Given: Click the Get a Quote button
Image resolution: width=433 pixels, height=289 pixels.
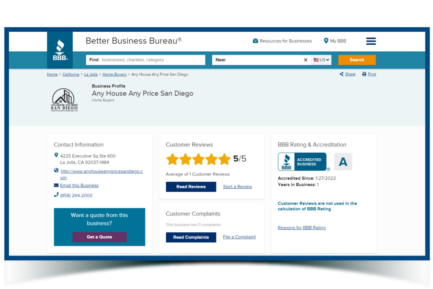Looking at the screenshot, I should click(x=99, y=237).
